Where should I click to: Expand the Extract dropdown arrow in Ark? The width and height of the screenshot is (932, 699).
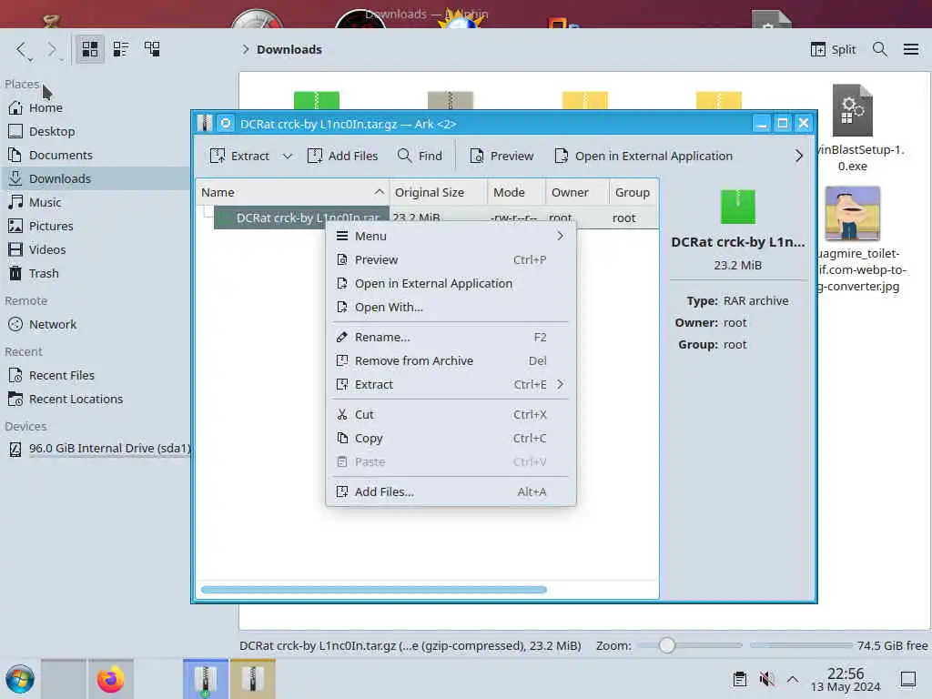point(287,156)
